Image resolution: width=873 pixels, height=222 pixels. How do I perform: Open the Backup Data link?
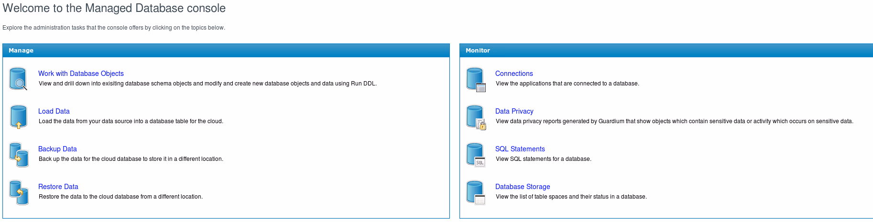(x=57, y=149)
